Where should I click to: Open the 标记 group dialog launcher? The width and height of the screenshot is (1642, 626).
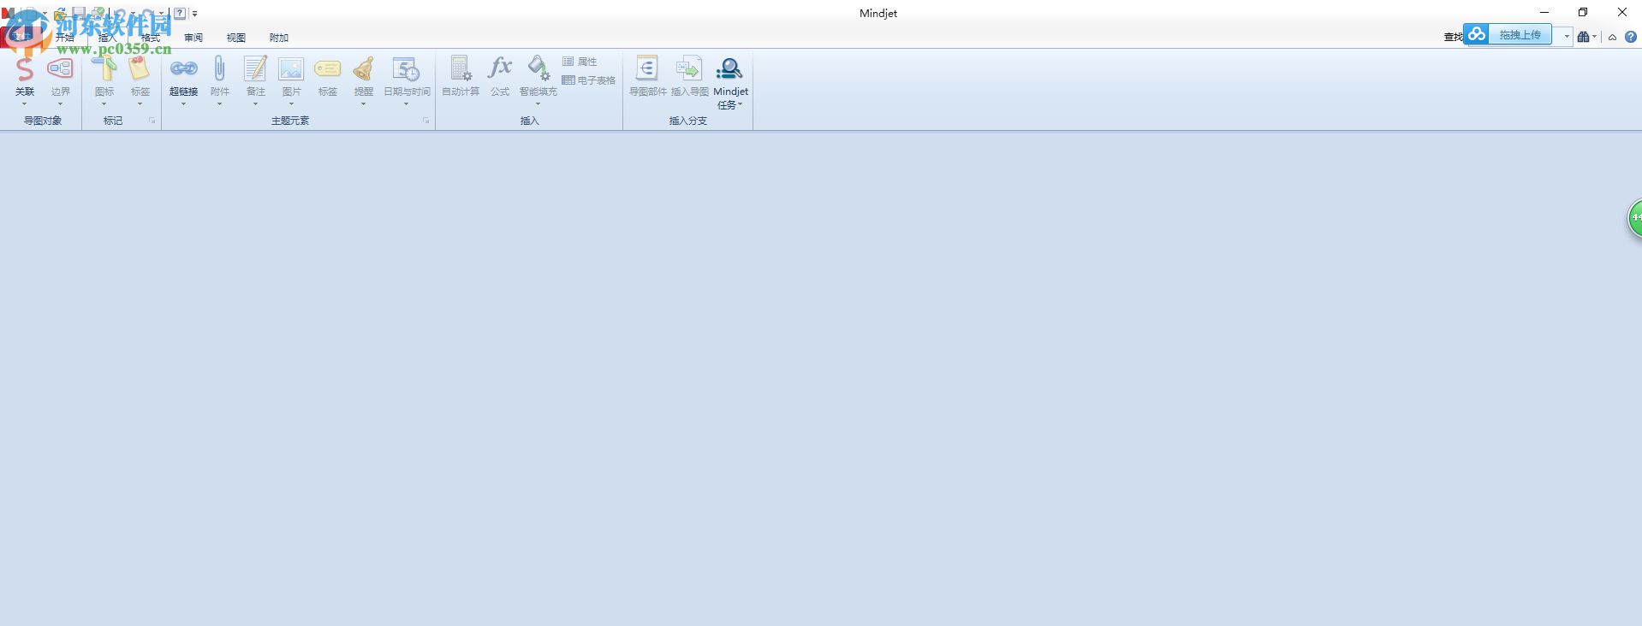pyautogui.click(x=152, y=121)
